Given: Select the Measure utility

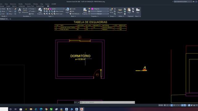Looking at the screenshot, I should pos(120,10).
